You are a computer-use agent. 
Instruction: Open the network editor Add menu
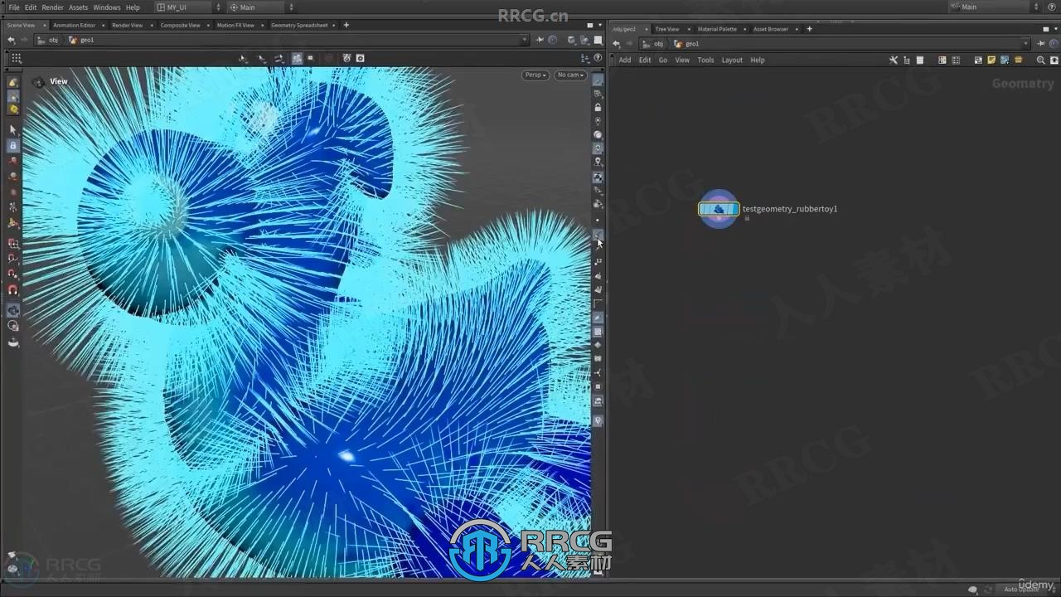[x=624, y=60]
